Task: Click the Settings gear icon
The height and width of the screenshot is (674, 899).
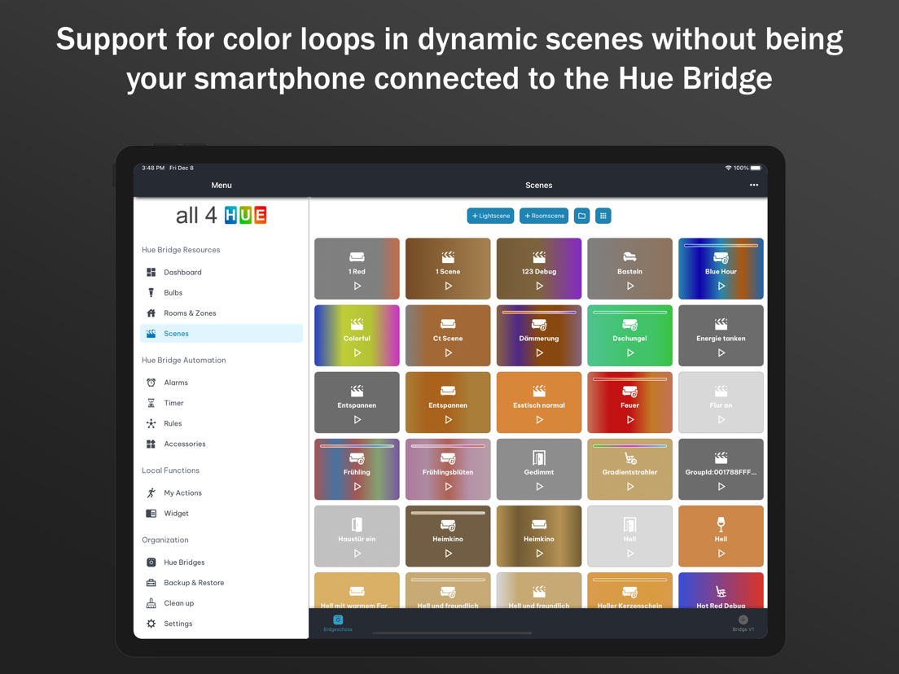Action: click(151, 624)
